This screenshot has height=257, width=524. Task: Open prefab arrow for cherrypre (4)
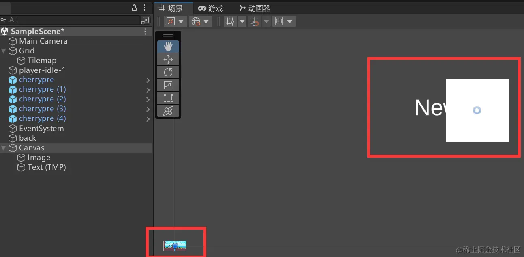[148, 119]
